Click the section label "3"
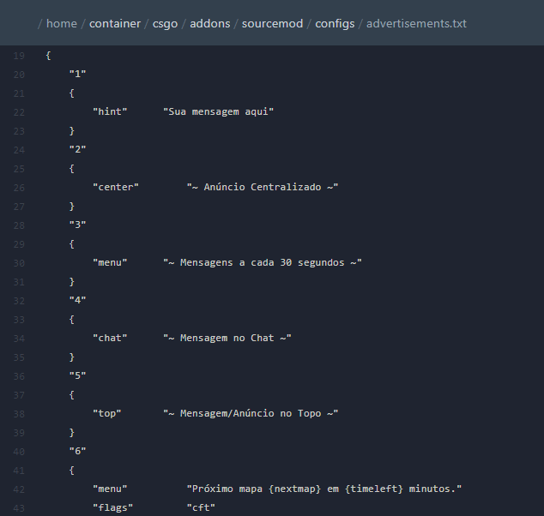This screenshot has height=516, width=544. coord(78,225)
